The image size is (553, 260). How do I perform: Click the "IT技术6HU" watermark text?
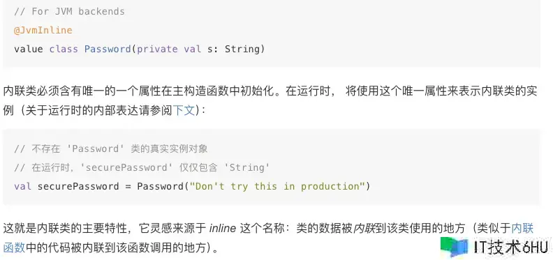click(510, 247)
